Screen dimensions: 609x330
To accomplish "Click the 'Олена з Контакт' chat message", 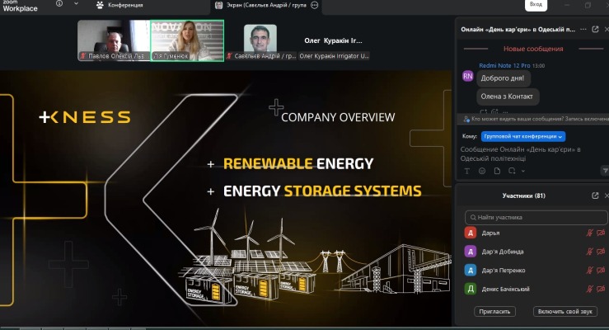I will (x=507, y=97).
